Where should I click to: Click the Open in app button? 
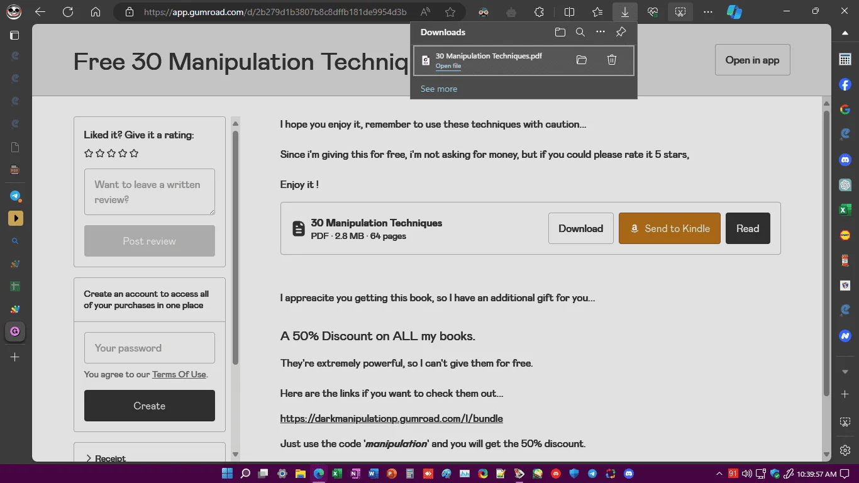753,60
